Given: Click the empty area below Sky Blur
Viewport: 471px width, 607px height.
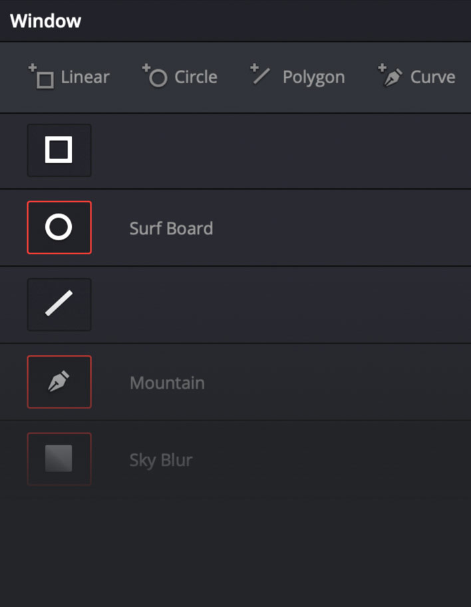Looking at the screenshot, I should [x=235, y=546].
